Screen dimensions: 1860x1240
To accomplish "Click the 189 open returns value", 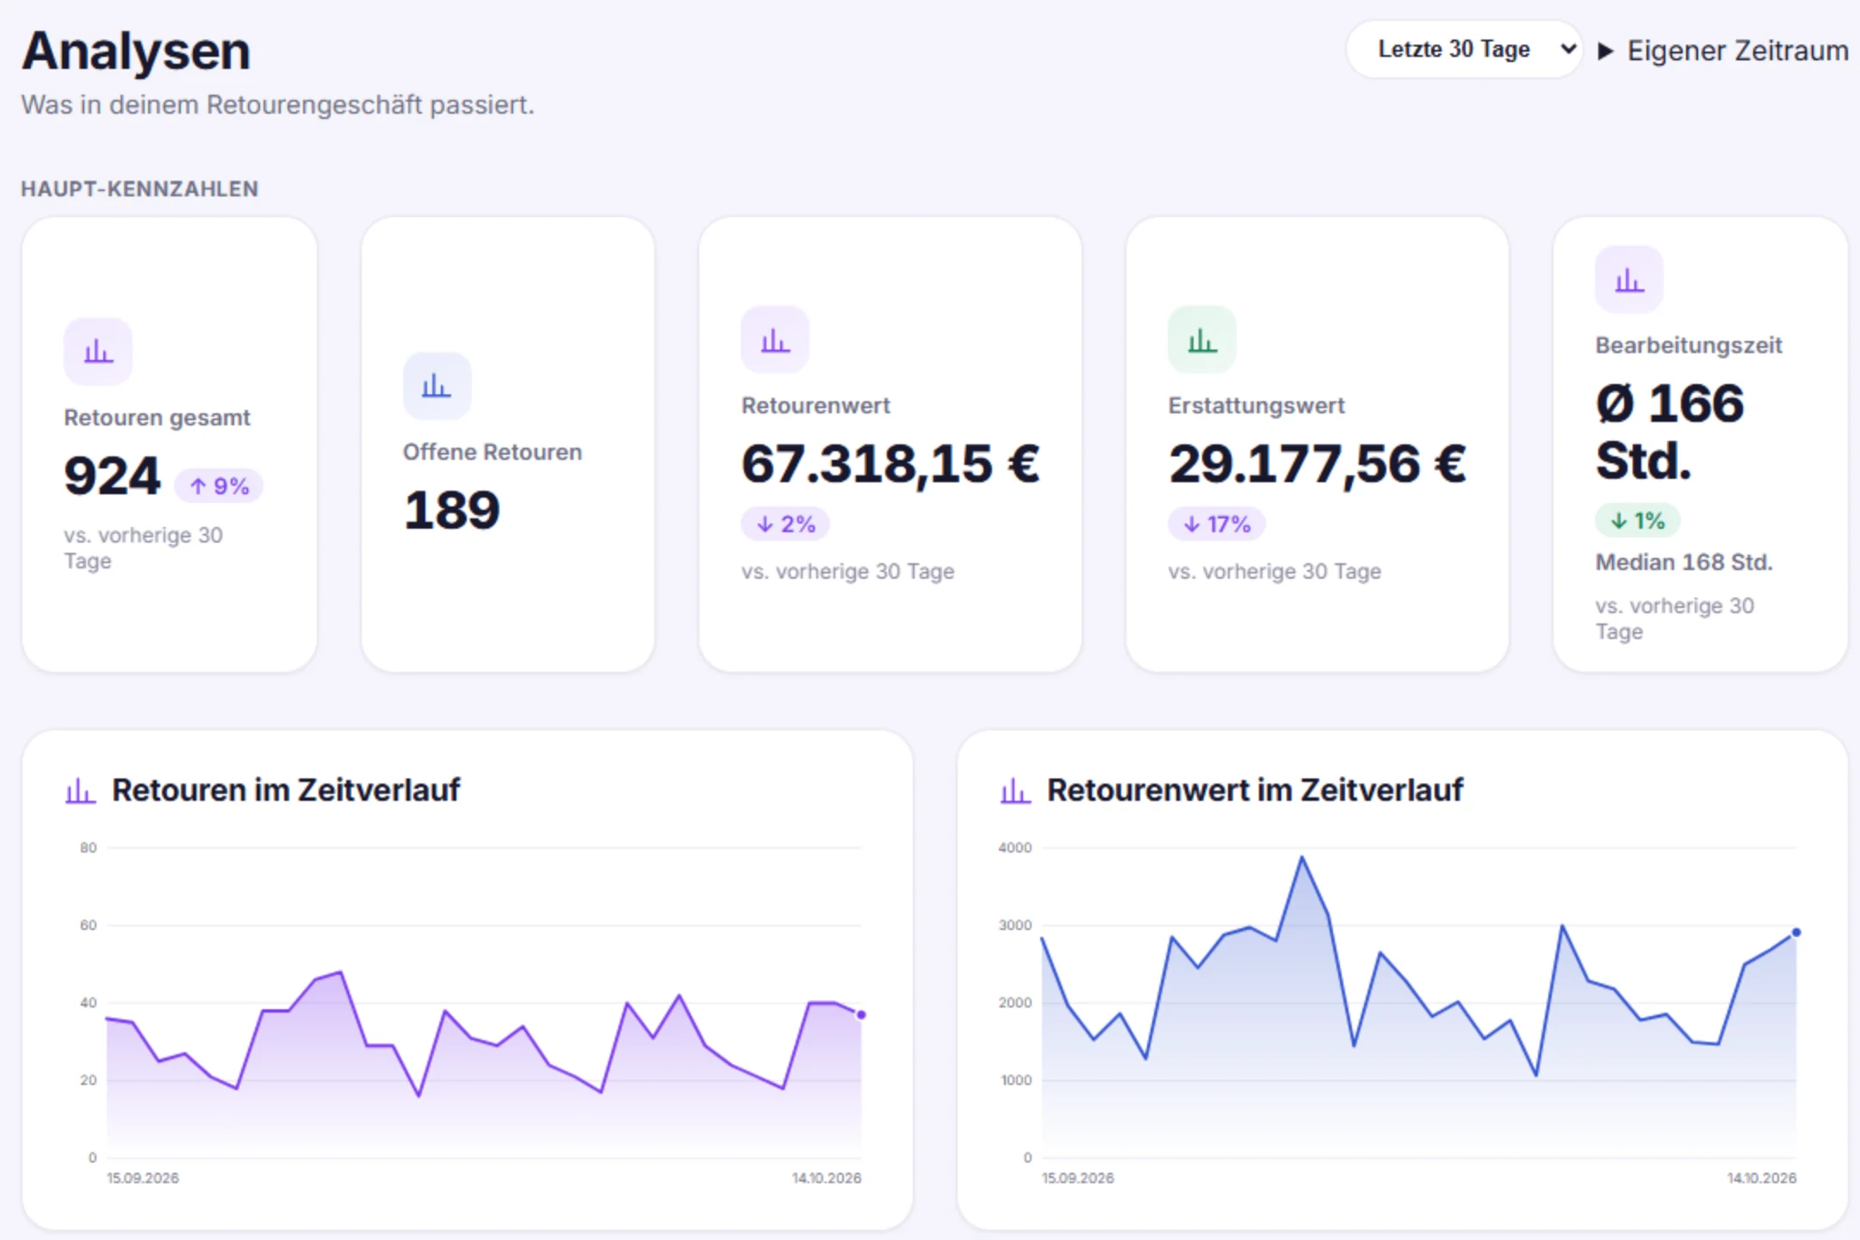I will [x=451, y=510].
